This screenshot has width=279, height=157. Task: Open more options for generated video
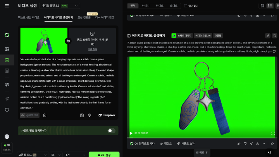264,143
